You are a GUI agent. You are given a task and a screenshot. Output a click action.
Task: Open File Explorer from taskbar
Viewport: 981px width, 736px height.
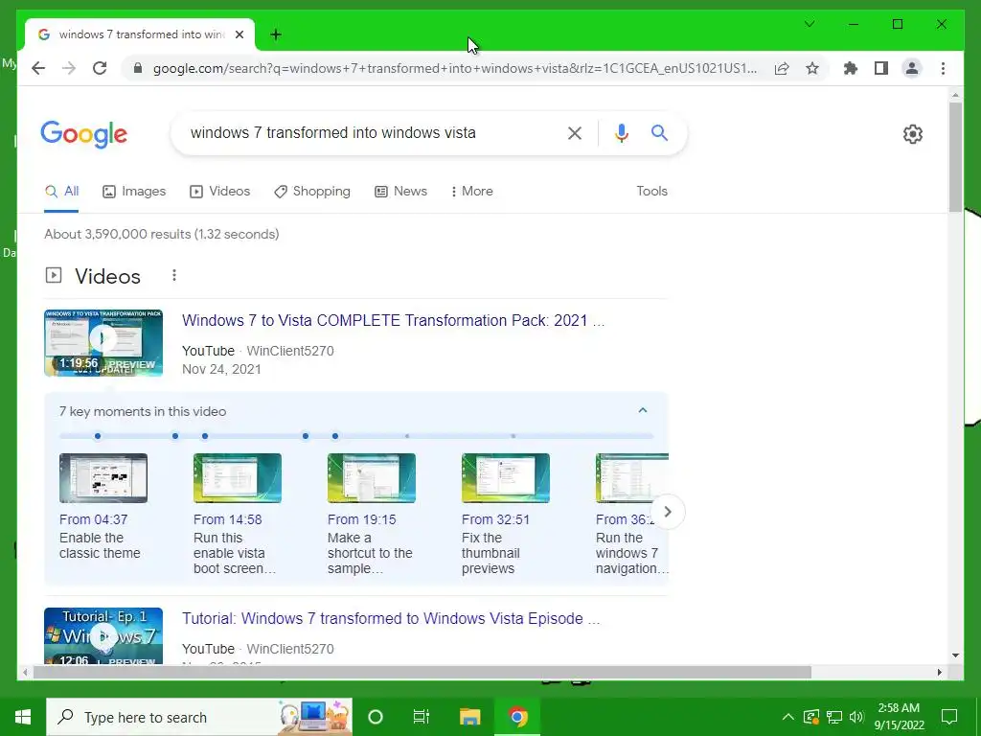(x=469, y=717)
